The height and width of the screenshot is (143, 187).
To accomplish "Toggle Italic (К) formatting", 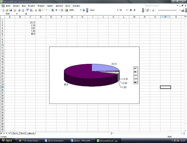I will (134, 10).
